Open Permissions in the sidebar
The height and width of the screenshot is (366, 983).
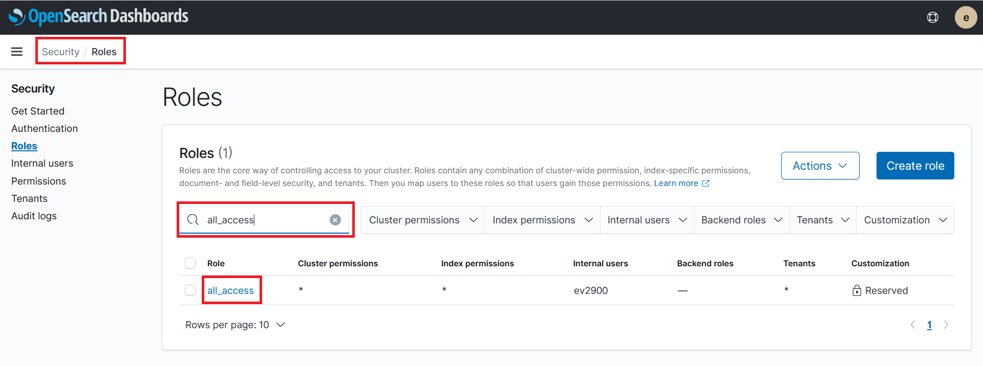pyautogui.click(x=38, y=181)
